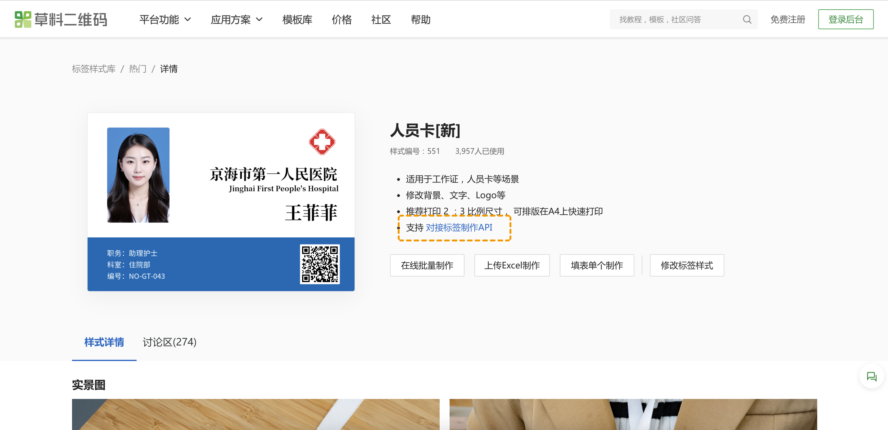This screenshot has height=430, width=888.
Task: Click the 在线批量制作 button
Action: [427, 265]
